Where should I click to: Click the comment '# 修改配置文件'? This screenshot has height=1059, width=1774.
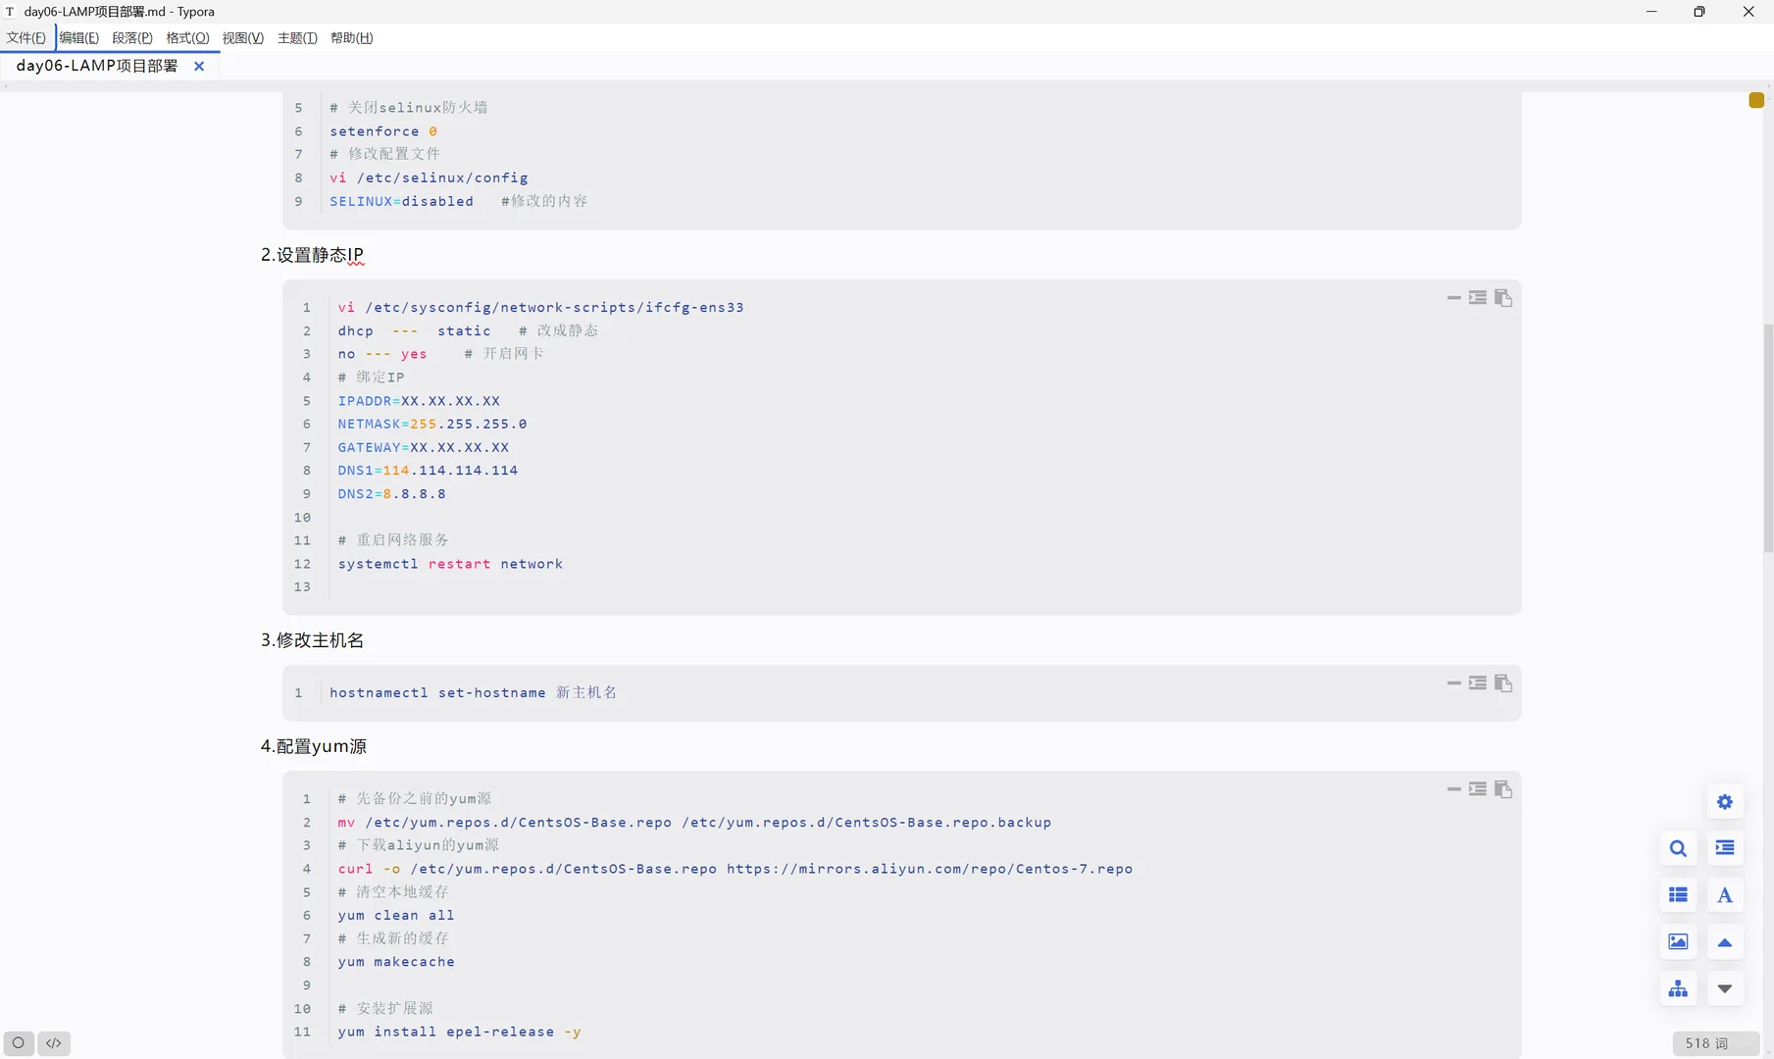tap(384, 154)
